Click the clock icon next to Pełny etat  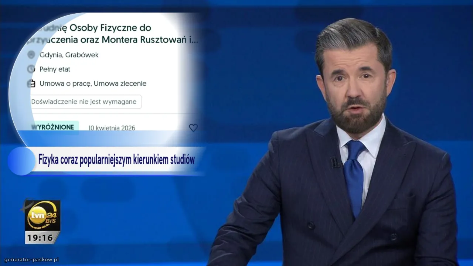(31, 69)
